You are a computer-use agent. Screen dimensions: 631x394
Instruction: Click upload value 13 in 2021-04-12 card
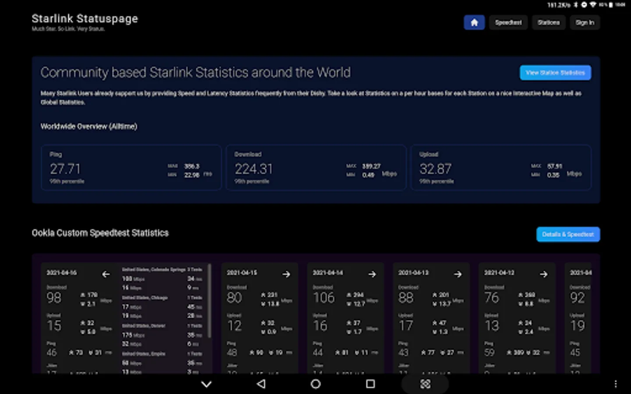(x=492, y=326)
